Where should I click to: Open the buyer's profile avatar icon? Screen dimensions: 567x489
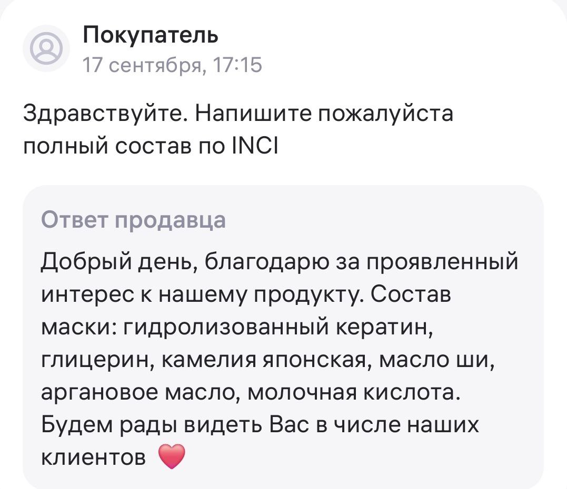coord(46,48)
